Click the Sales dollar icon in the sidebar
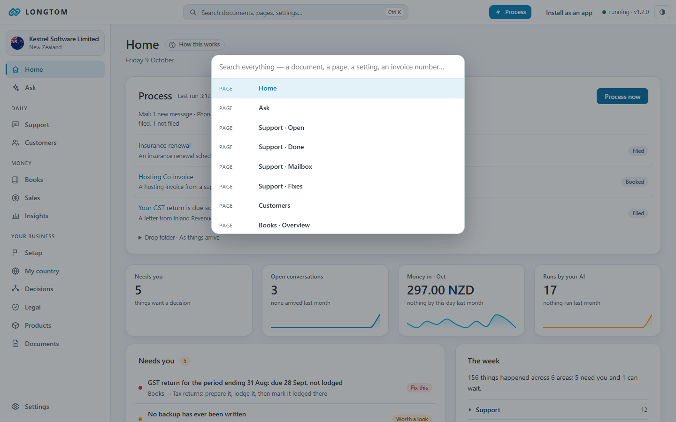 [x=15, y=198]
